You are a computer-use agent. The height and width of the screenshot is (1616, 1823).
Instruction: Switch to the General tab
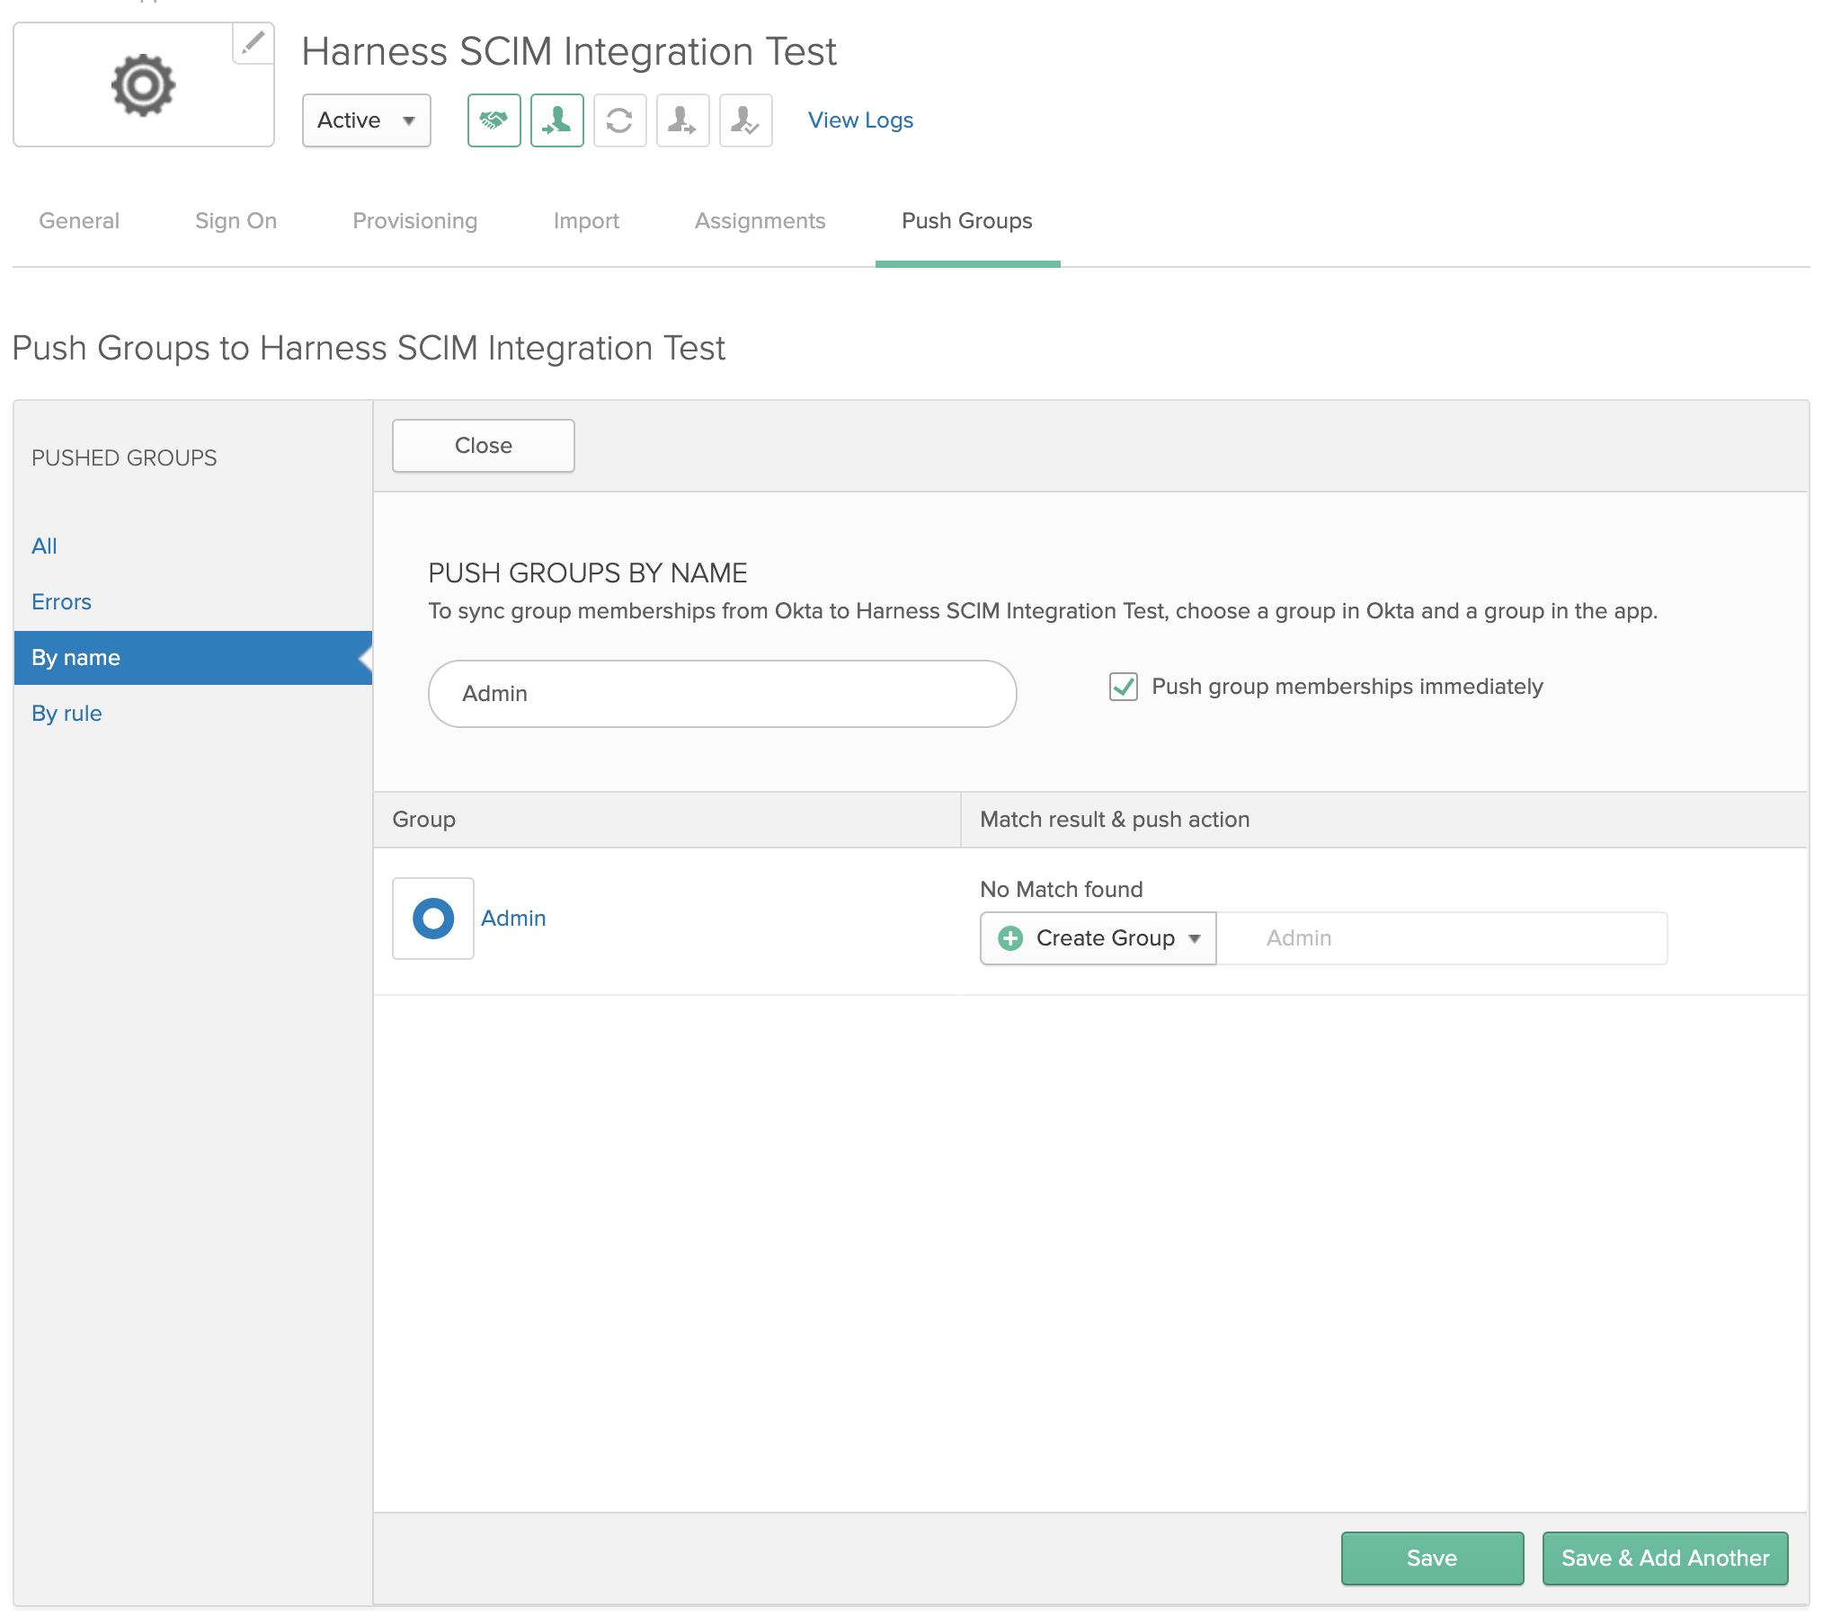coord(79,221)
